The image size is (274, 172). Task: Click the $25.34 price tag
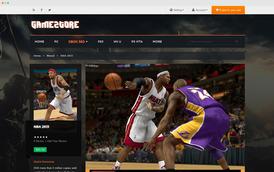[40, 150]
